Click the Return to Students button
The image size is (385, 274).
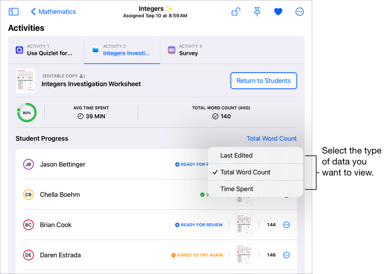coord(264,81)
